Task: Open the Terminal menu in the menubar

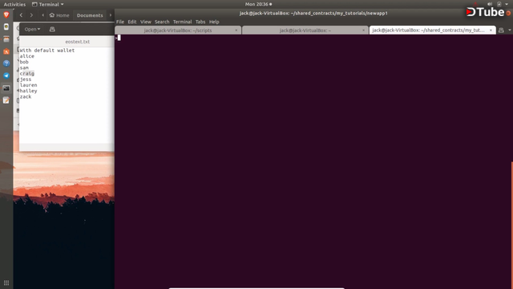Action: (182, 22)
